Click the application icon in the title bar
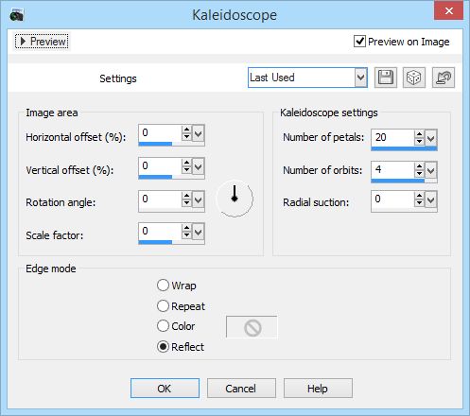 tap(16, 15)
